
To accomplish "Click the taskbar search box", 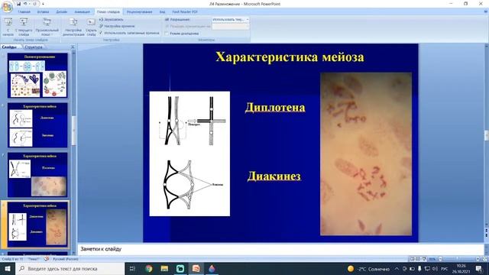I will [x=70, y=268].
